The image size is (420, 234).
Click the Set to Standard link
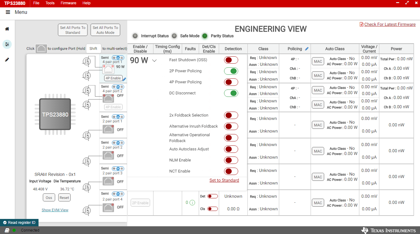[x=224, y=180]
